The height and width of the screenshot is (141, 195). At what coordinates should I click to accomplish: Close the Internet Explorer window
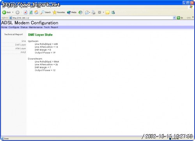[192, 3]
